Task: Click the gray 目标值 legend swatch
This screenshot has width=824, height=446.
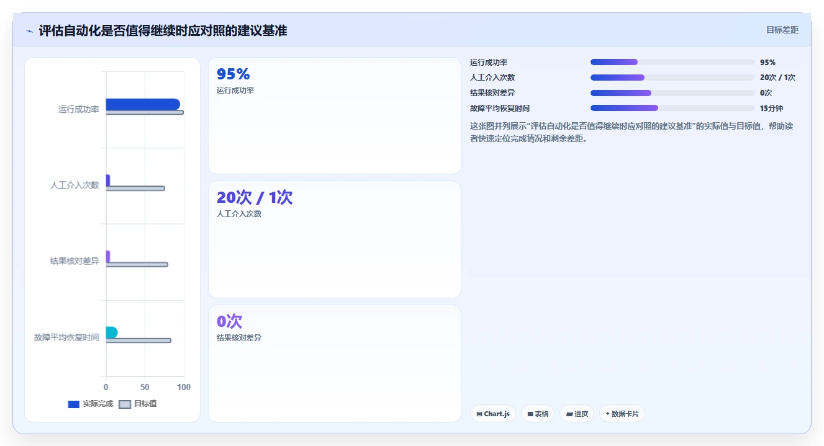Action: click(125, 404)
